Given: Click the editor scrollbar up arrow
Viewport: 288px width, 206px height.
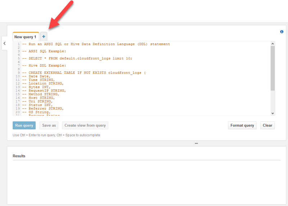Looking at the screenshot, I should point(273,44).
